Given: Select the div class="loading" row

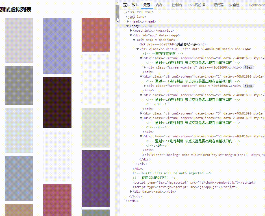Looking at the screenshot, I should (204, 155).
